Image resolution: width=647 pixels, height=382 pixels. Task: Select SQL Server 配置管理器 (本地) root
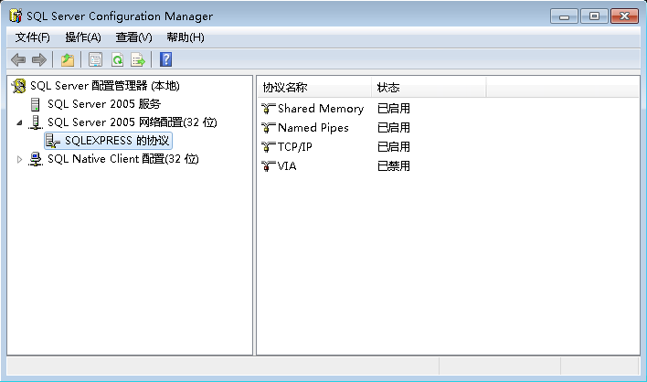[x=105, y=86]
